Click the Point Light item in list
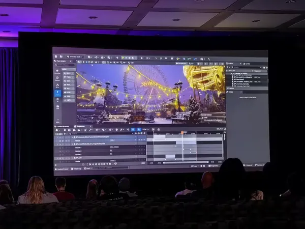The width and height of the screenshot is (305, 229). pos(69,77)
